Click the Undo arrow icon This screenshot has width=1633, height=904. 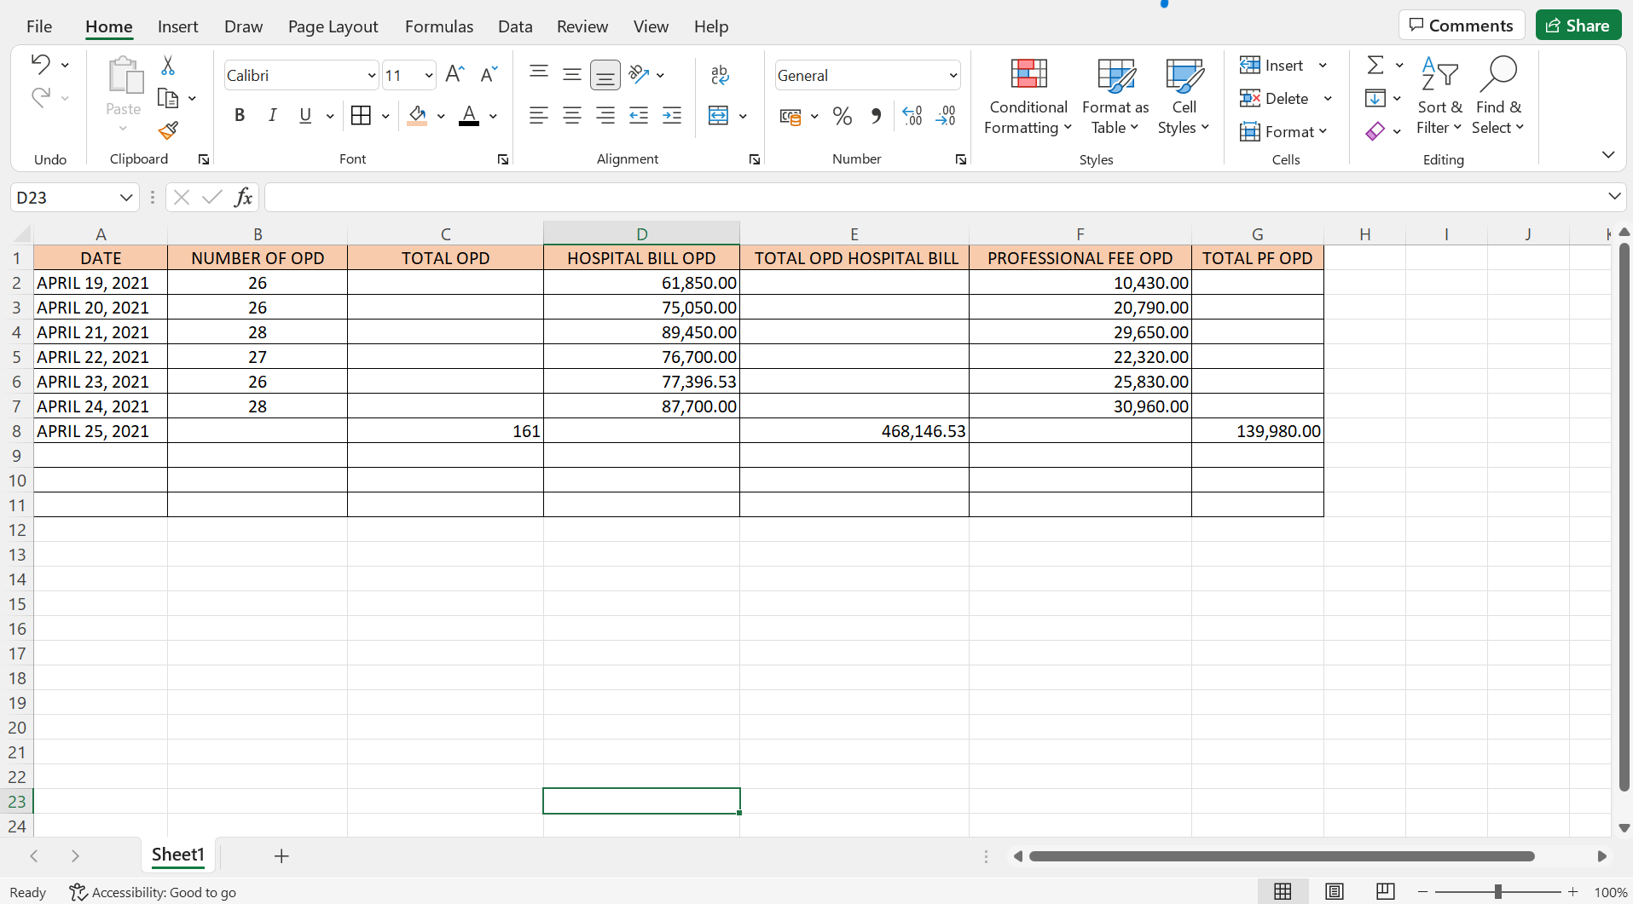pyautogui.click(x=40, y=64)
